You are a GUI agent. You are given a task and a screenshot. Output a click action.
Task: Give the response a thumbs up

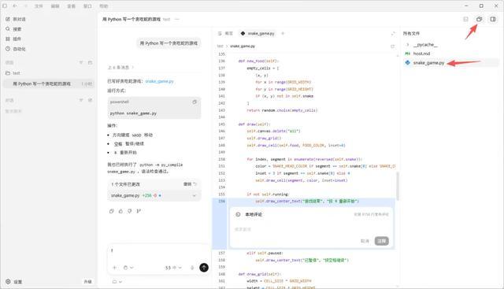(120, 211)
